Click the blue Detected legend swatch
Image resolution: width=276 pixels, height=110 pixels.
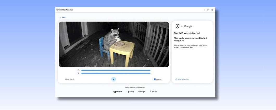click(x=155, y=79)
